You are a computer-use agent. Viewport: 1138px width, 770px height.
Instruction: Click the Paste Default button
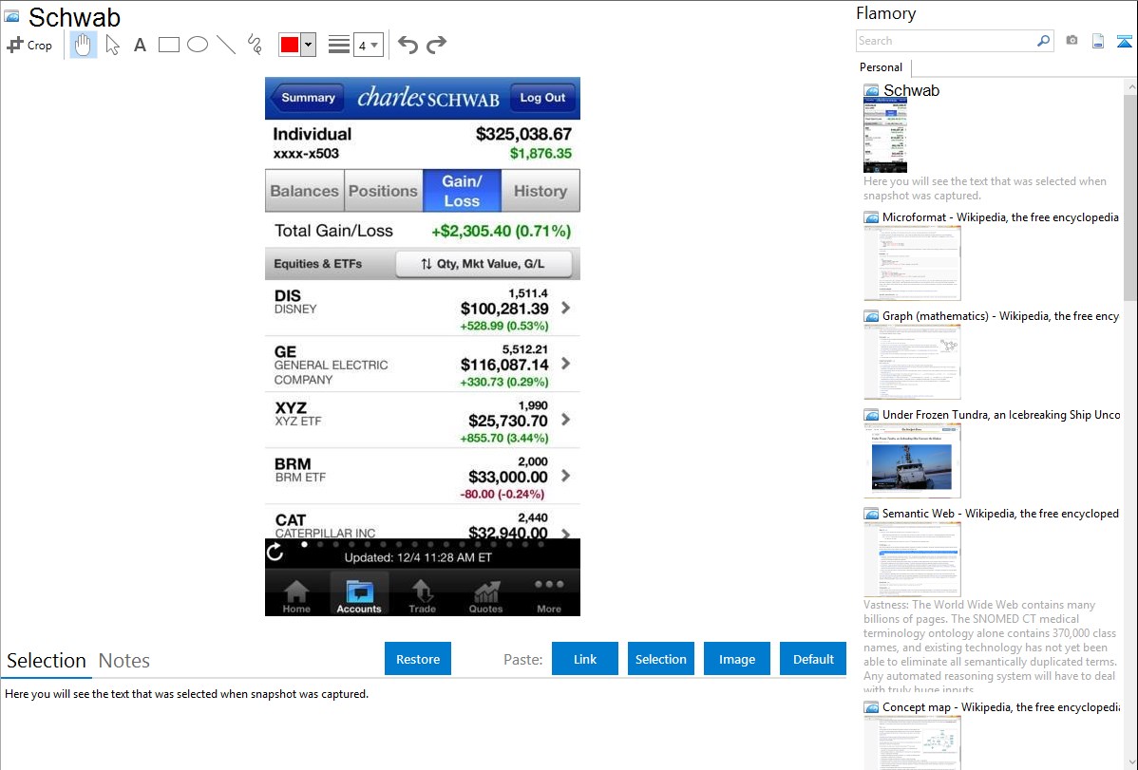point(813,659)
